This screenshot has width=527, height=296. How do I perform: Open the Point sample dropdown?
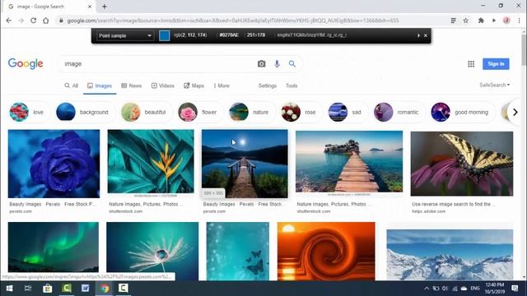(x=125, y=35)
